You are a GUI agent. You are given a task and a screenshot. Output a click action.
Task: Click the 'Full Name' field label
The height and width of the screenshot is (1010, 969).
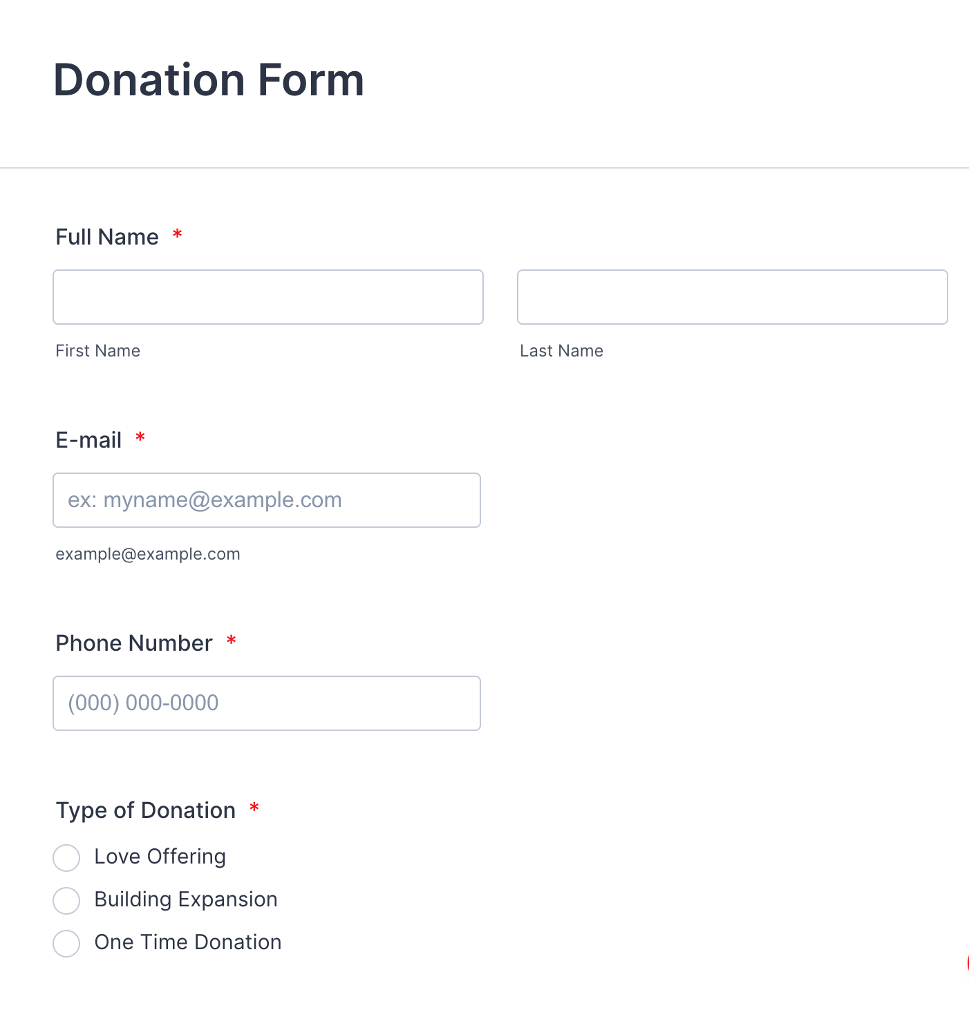point(107,237)
